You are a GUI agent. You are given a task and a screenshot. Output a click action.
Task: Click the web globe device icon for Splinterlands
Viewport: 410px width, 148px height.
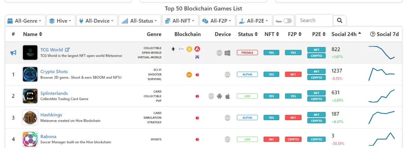point(211,96)
